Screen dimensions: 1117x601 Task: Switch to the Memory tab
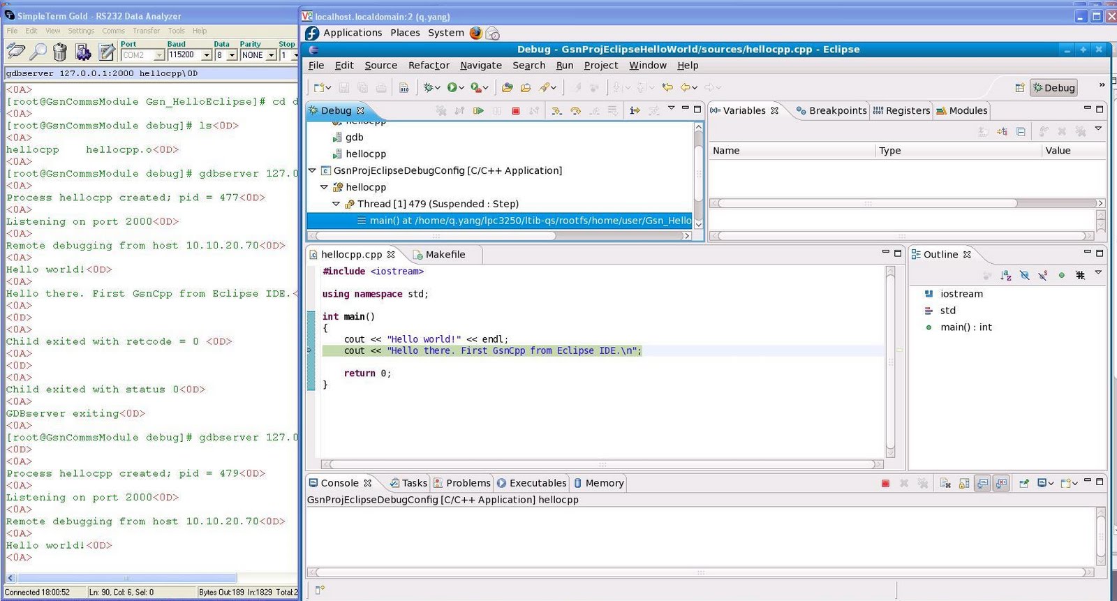(598, 483)
